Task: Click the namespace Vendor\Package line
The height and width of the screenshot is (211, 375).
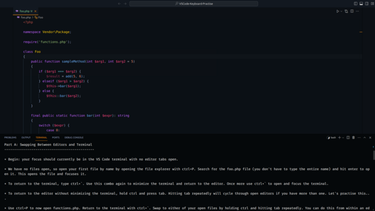Action: [x=47, y=32]
